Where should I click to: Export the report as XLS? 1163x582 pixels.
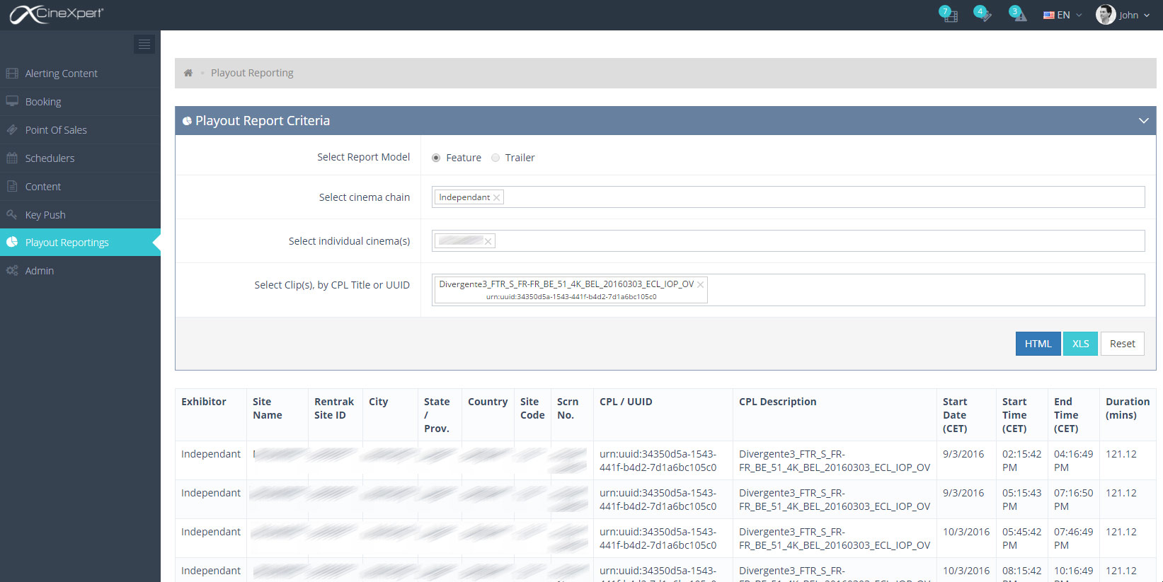(1080, 344)
